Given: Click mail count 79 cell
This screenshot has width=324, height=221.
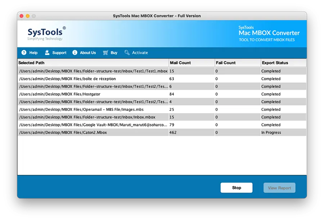Looking at the screenshot, I should [x=192, y=125].
